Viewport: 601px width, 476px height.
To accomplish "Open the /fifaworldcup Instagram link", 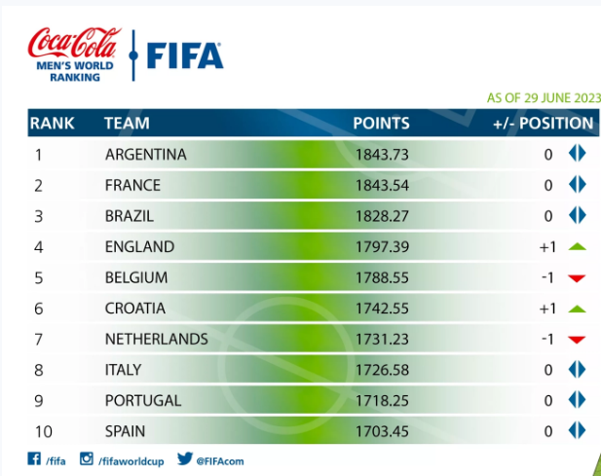I will (132, 459).
